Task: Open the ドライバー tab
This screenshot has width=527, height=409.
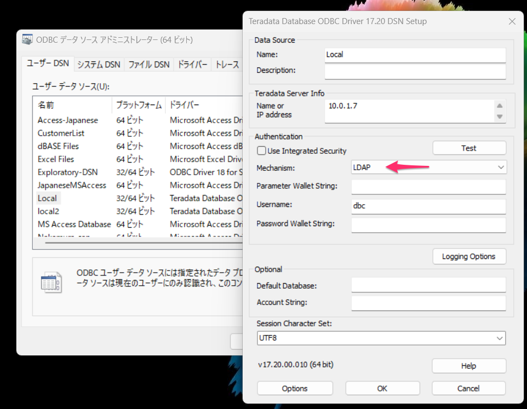Action: tap(192, 65)
